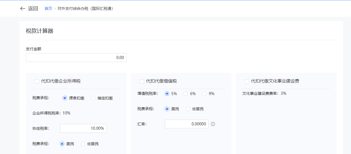Tick the 代扣代缴增值税 checkbox
This screenshot has width=351, height=154.
(142, 81)
